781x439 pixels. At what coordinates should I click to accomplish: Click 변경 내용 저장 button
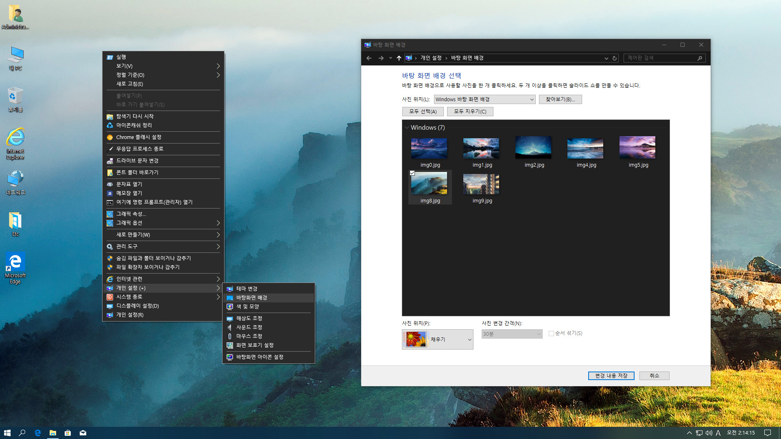point(611,376)
